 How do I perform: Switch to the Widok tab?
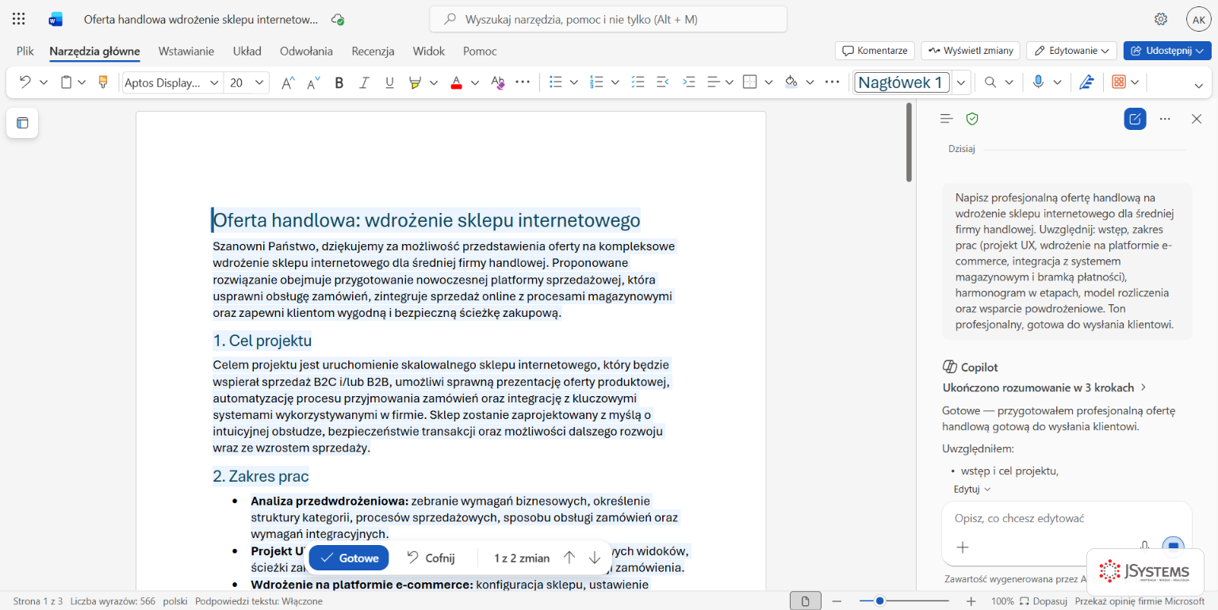click(429, 51)
